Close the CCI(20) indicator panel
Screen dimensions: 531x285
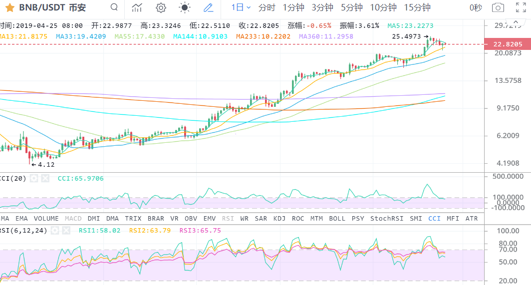(x=45, y=178)
